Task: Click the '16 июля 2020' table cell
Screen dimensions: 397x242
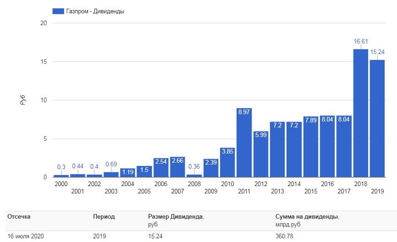Action: (x=26, y=236)
